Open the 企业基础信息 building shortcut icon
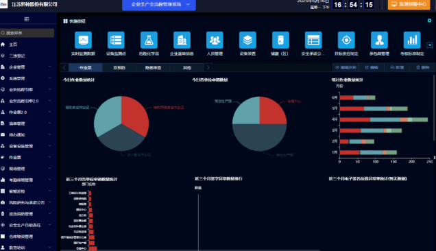436x251 pixels. (x=182, y=40)
